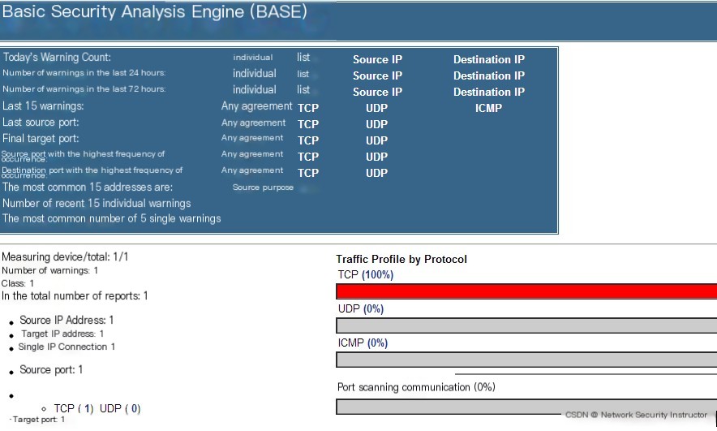
Task: Click the ICMP (0%) label
Action: (363, 343)
